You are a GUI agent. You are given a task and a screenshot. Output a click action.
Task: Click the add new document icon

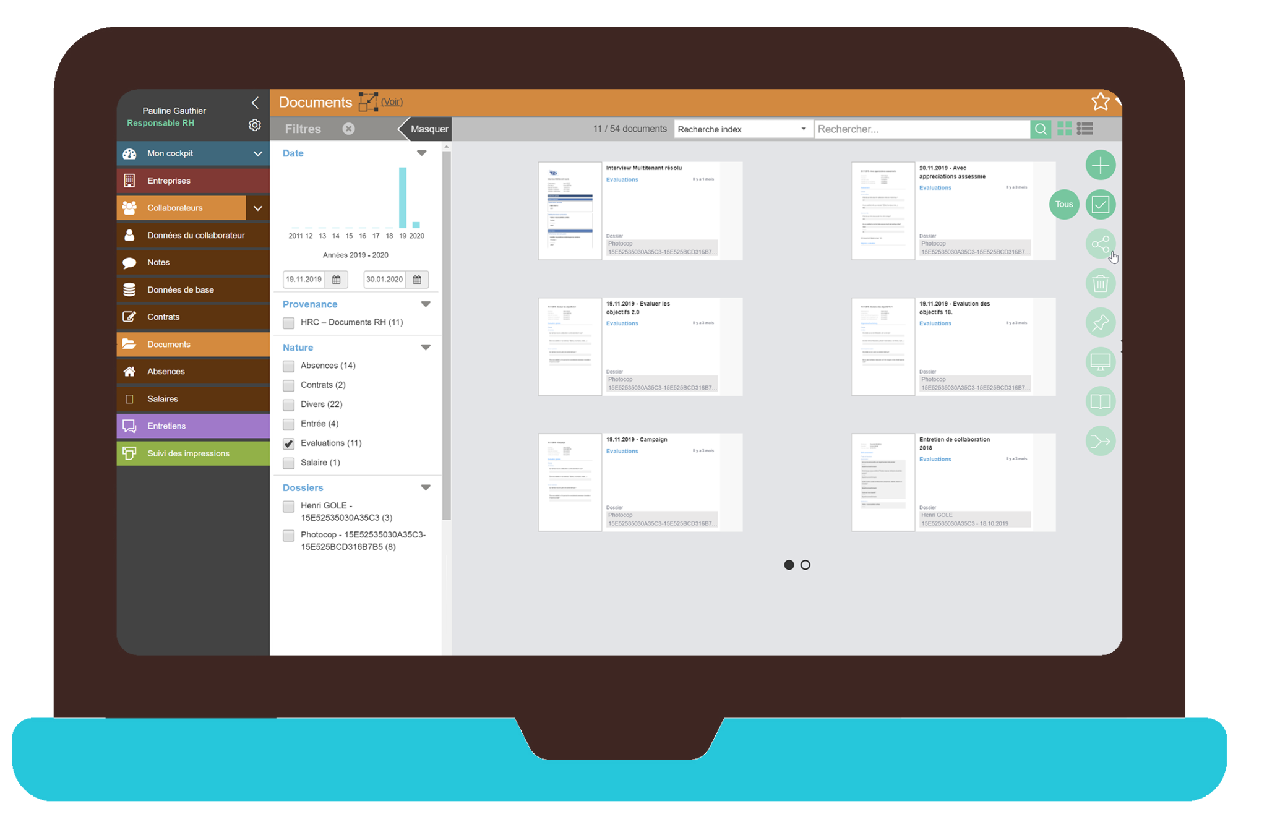click(x=1100, y=165)
